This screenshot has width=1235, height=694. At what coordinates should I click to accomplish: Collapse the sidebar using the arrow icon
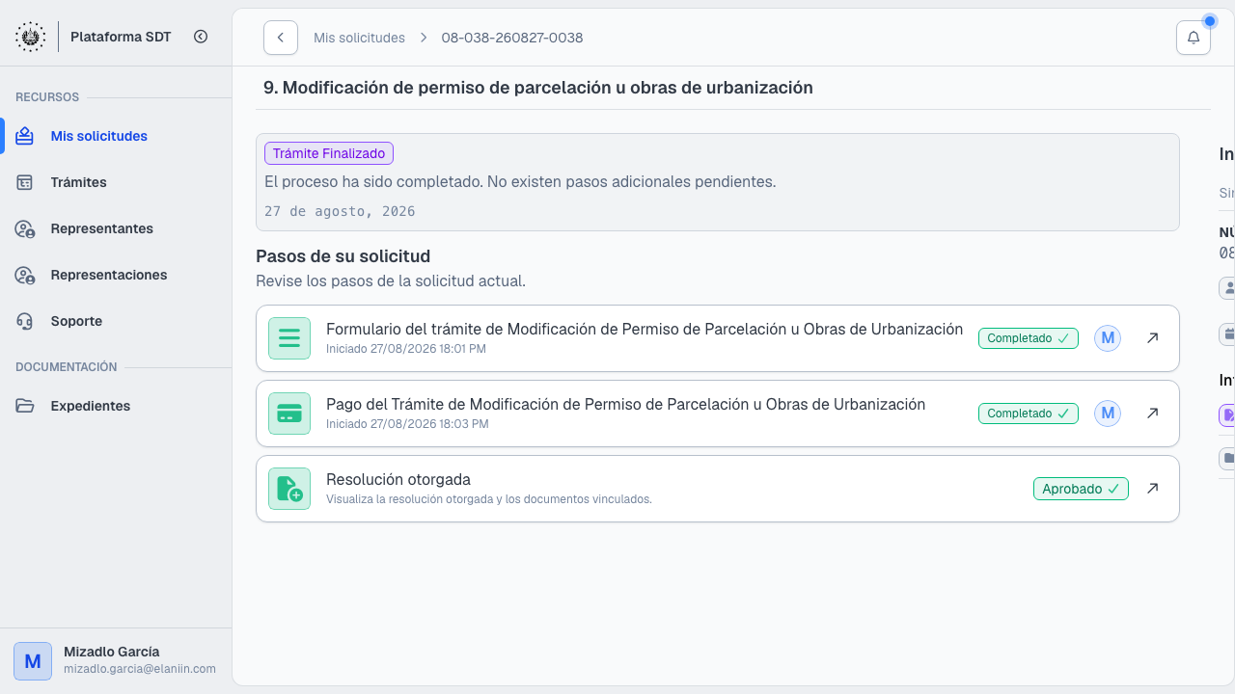[201, 37]
